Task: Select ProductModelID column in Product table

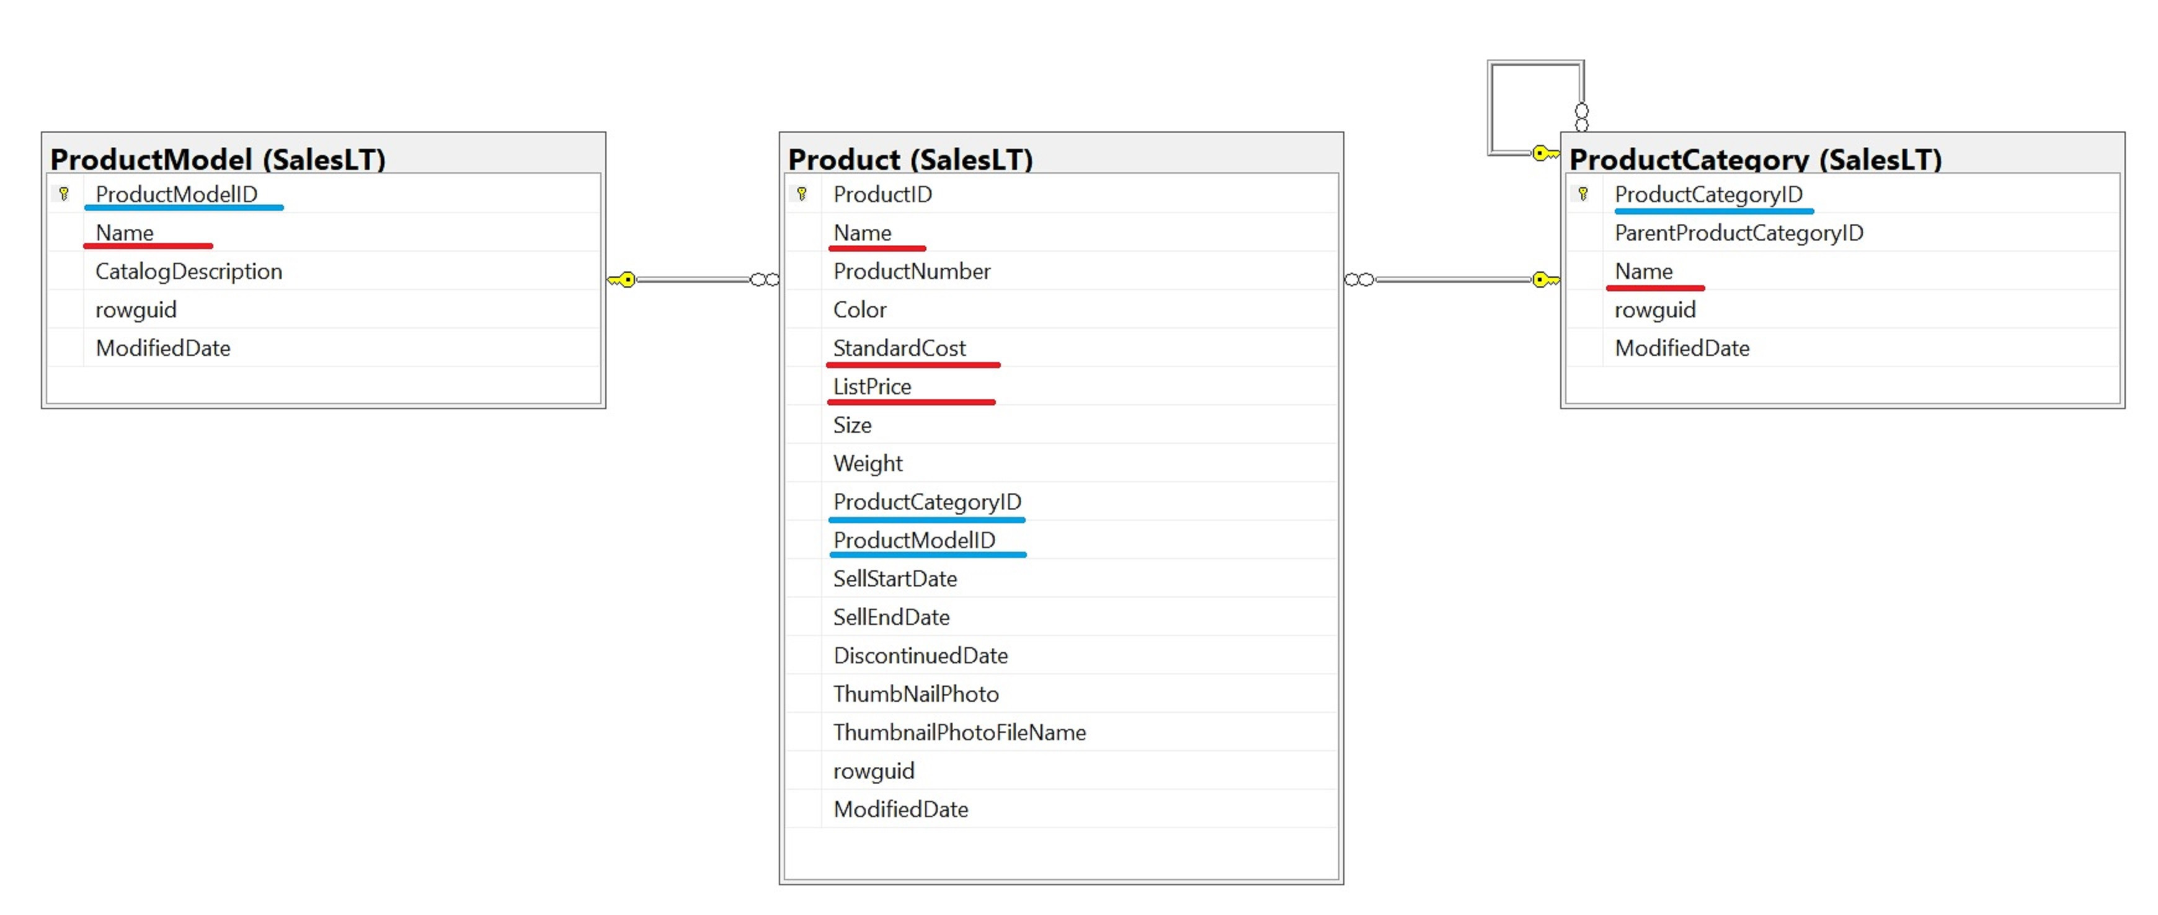Action: (x=914, y=541)
